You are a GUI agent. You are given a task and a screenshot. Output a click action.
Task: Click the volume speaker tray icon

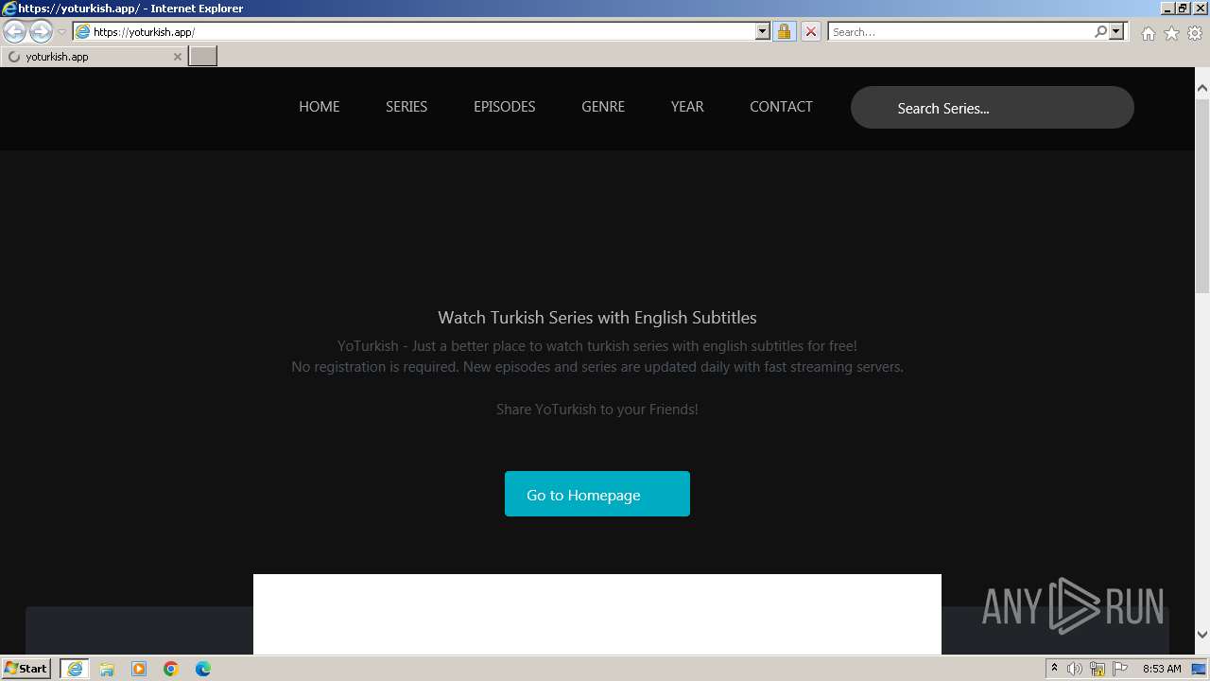tap(1075, 669)
